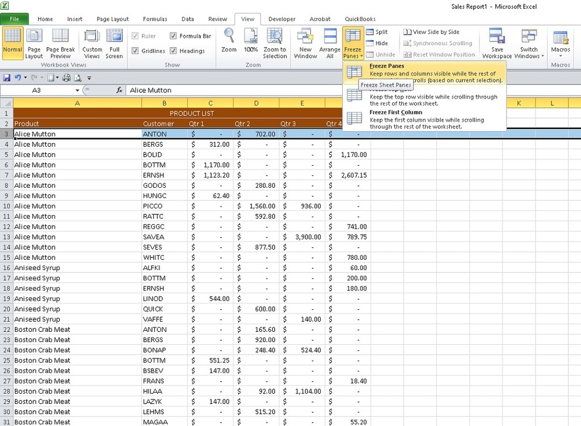Viewport: 581px width, 426px height.
Task: Click the Split button
Action: click(x=377, y=32)
